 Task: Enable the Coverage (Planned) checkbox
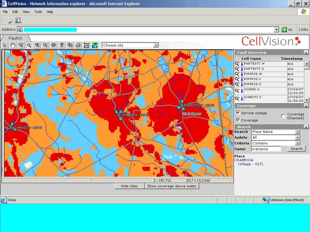pos(283,116)
